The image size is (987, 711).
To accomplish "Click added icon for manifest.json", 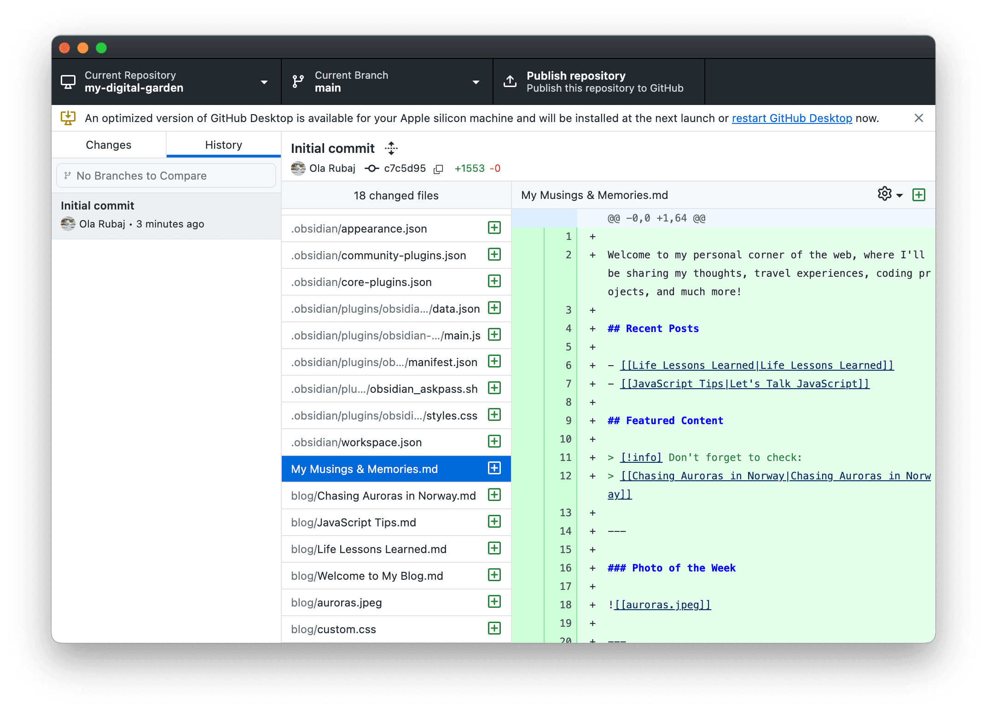I will [x=494, y=361].
